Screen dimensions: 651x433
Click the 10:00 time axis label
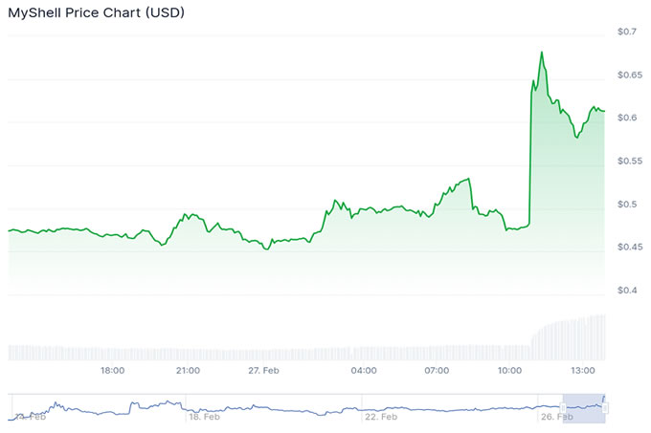509,370
